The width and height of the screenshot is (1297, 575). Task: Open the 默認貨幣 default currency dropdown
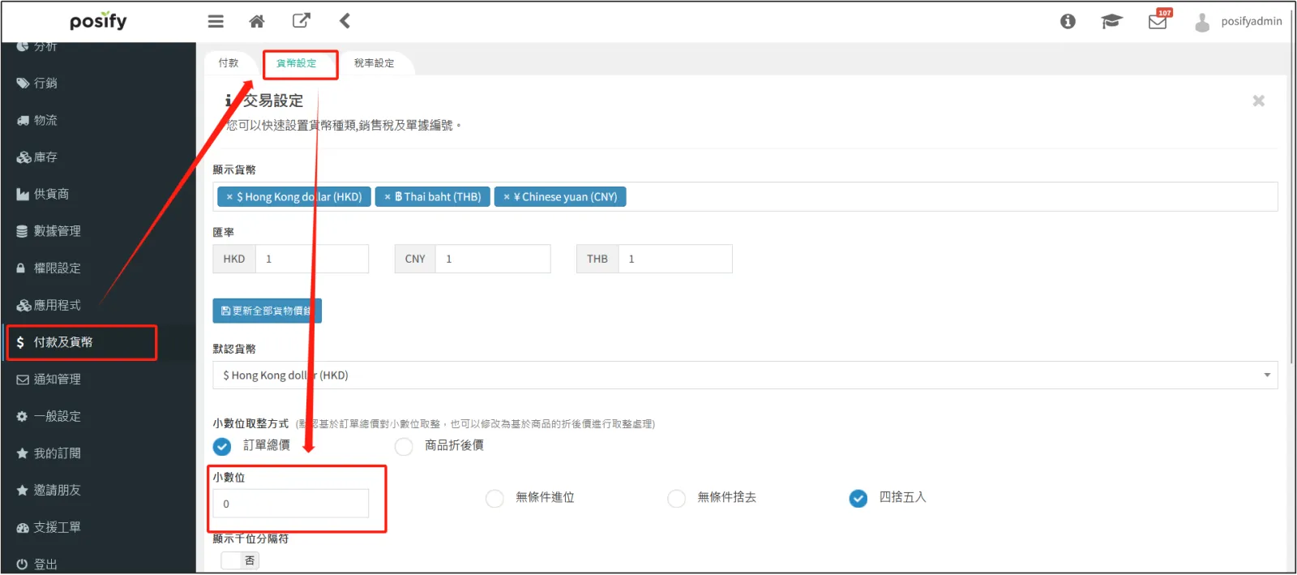click(745, 375)
